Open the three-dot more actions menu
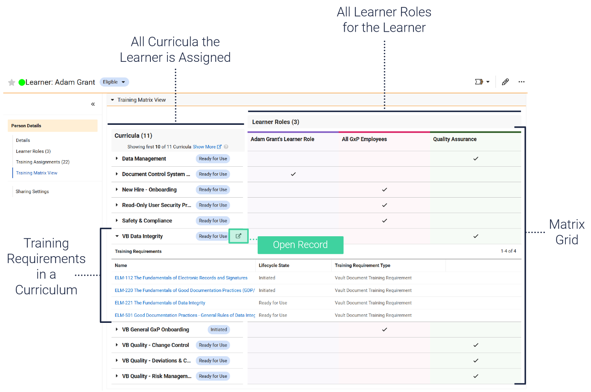This screenshot has height=392, width=591. [x=521, y=82]
